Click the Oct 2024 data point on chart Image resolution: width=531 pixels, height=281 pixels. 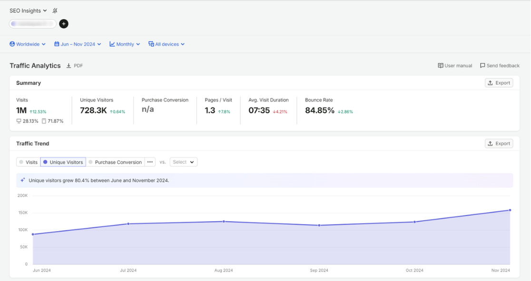414,222
